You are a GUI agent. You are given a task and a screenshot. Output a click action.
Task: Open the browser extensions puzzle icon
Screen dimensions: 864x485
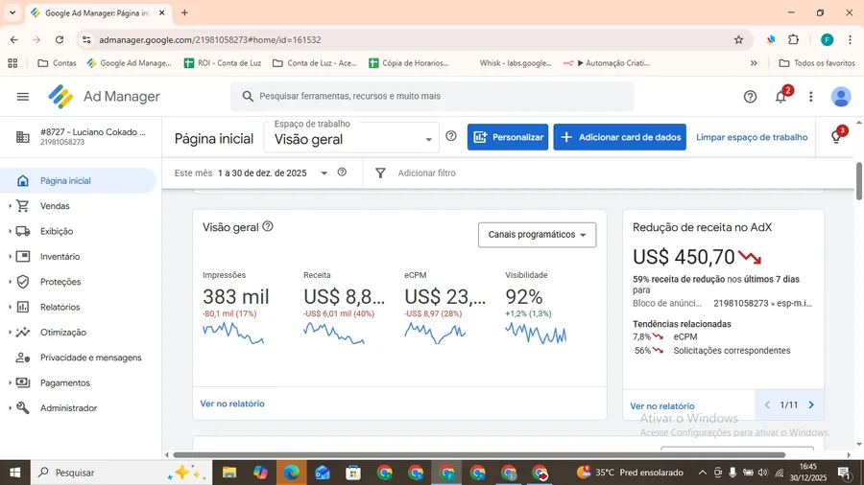tap(794, 39)
